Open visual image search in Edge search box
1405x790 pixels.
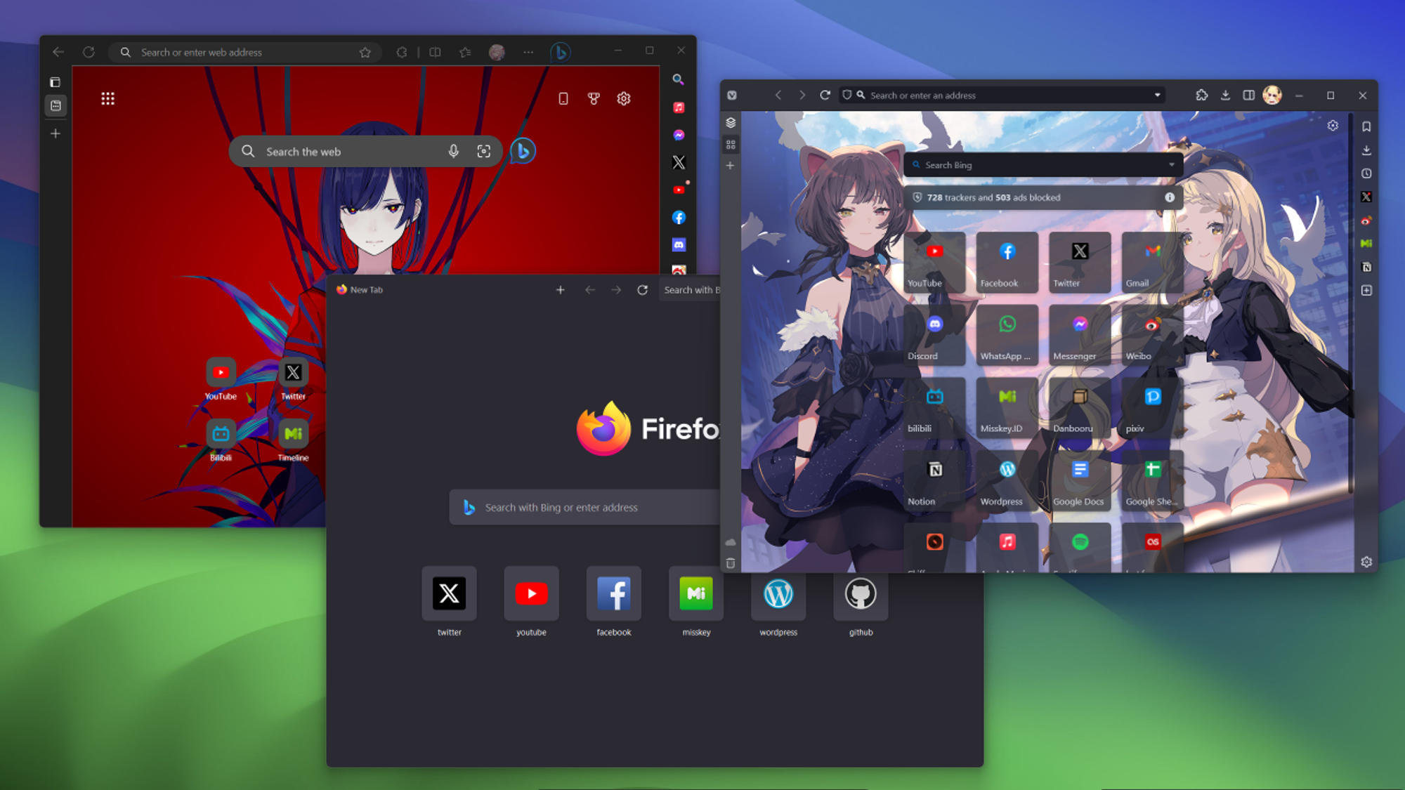[x=484, y=151]
